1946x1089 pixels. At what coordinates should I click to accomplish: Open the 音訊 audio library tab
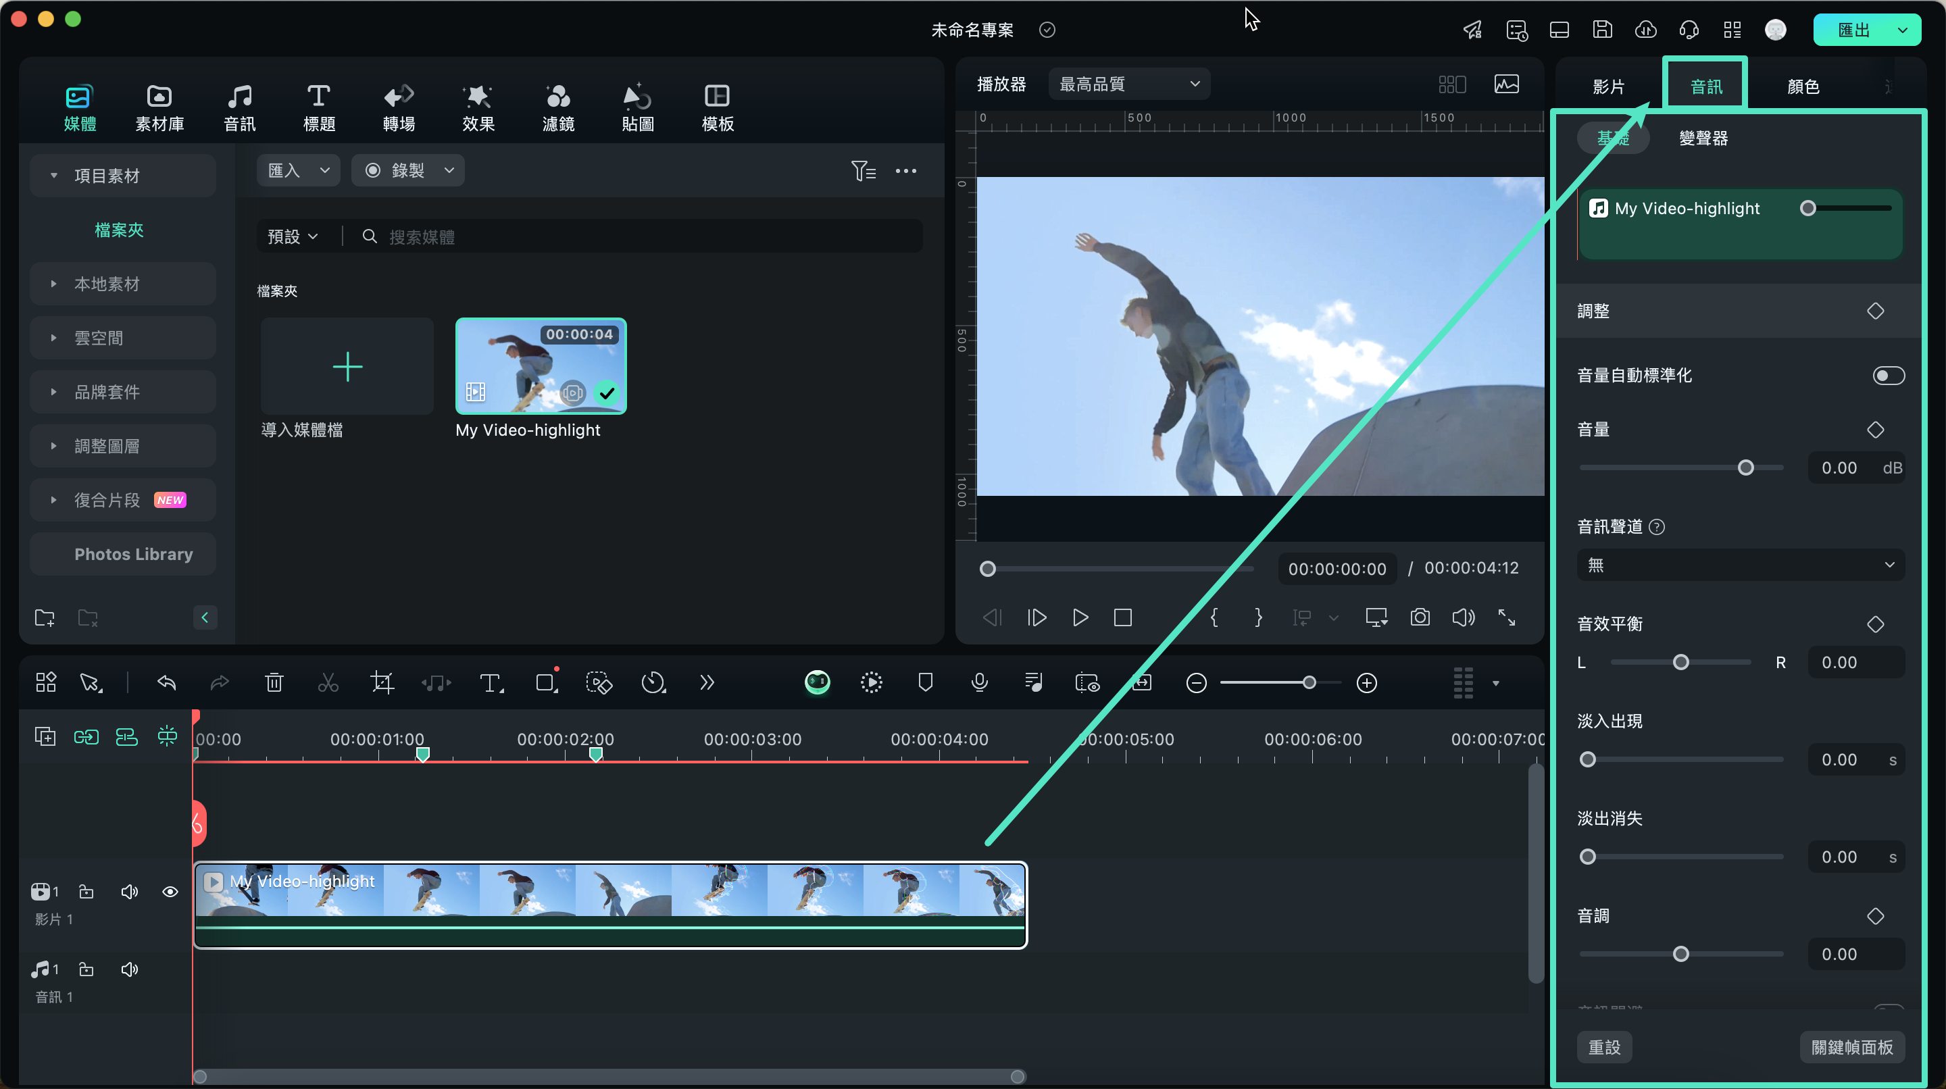[239, 108]
